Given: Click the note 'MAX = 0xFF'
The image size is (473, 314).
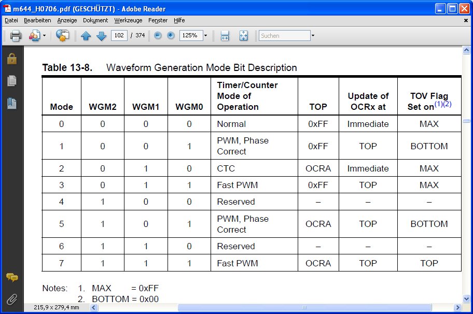Looking at the screenshot, I should 125,288.
